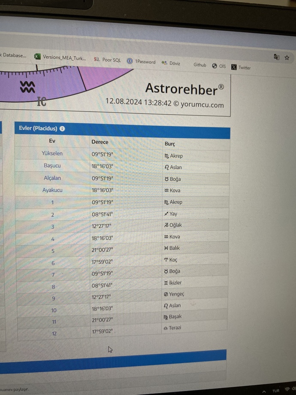
Task: Click the Terazi sign in house 12 row
Action: (172, 328)
